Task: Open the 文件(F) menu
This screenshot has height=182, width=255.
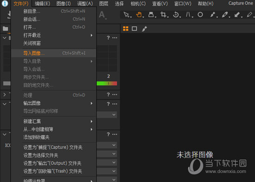Action: point(21,3)
